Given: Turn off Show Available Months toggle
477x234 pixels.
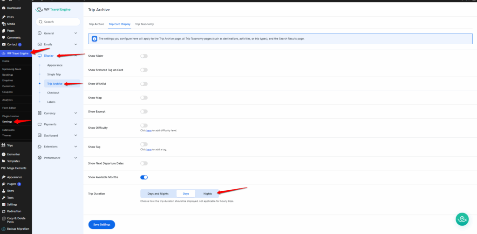Looking at the screenshot, I should 144,177.
